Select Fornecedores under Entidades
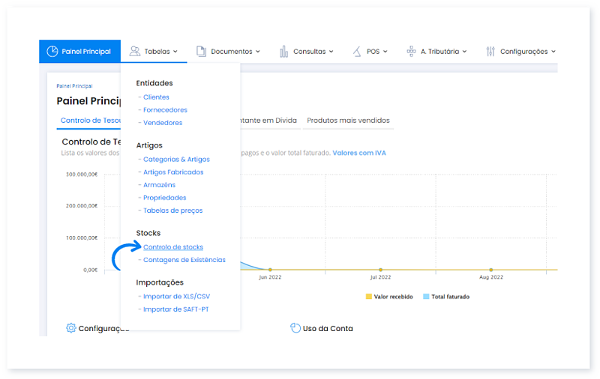This screenshot has height=379, width=600. 165,109
